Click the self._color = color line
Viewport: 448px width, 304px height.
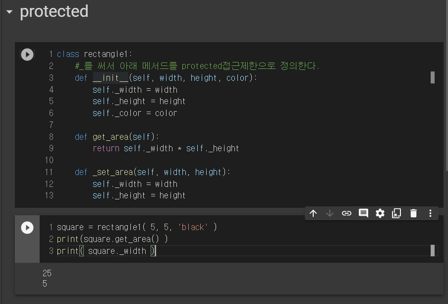point(135,113)
